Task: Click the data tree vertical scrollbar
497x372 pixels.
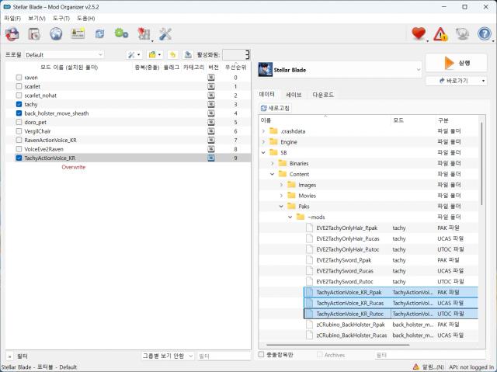Action: [481, 162]
